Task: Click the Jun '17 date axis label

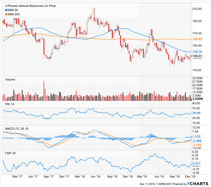Action: pos(33,176)
